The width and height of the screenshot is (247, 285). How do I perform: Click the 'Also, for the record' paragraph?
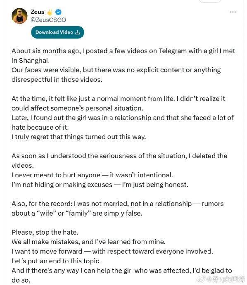(x=118, y=209)
